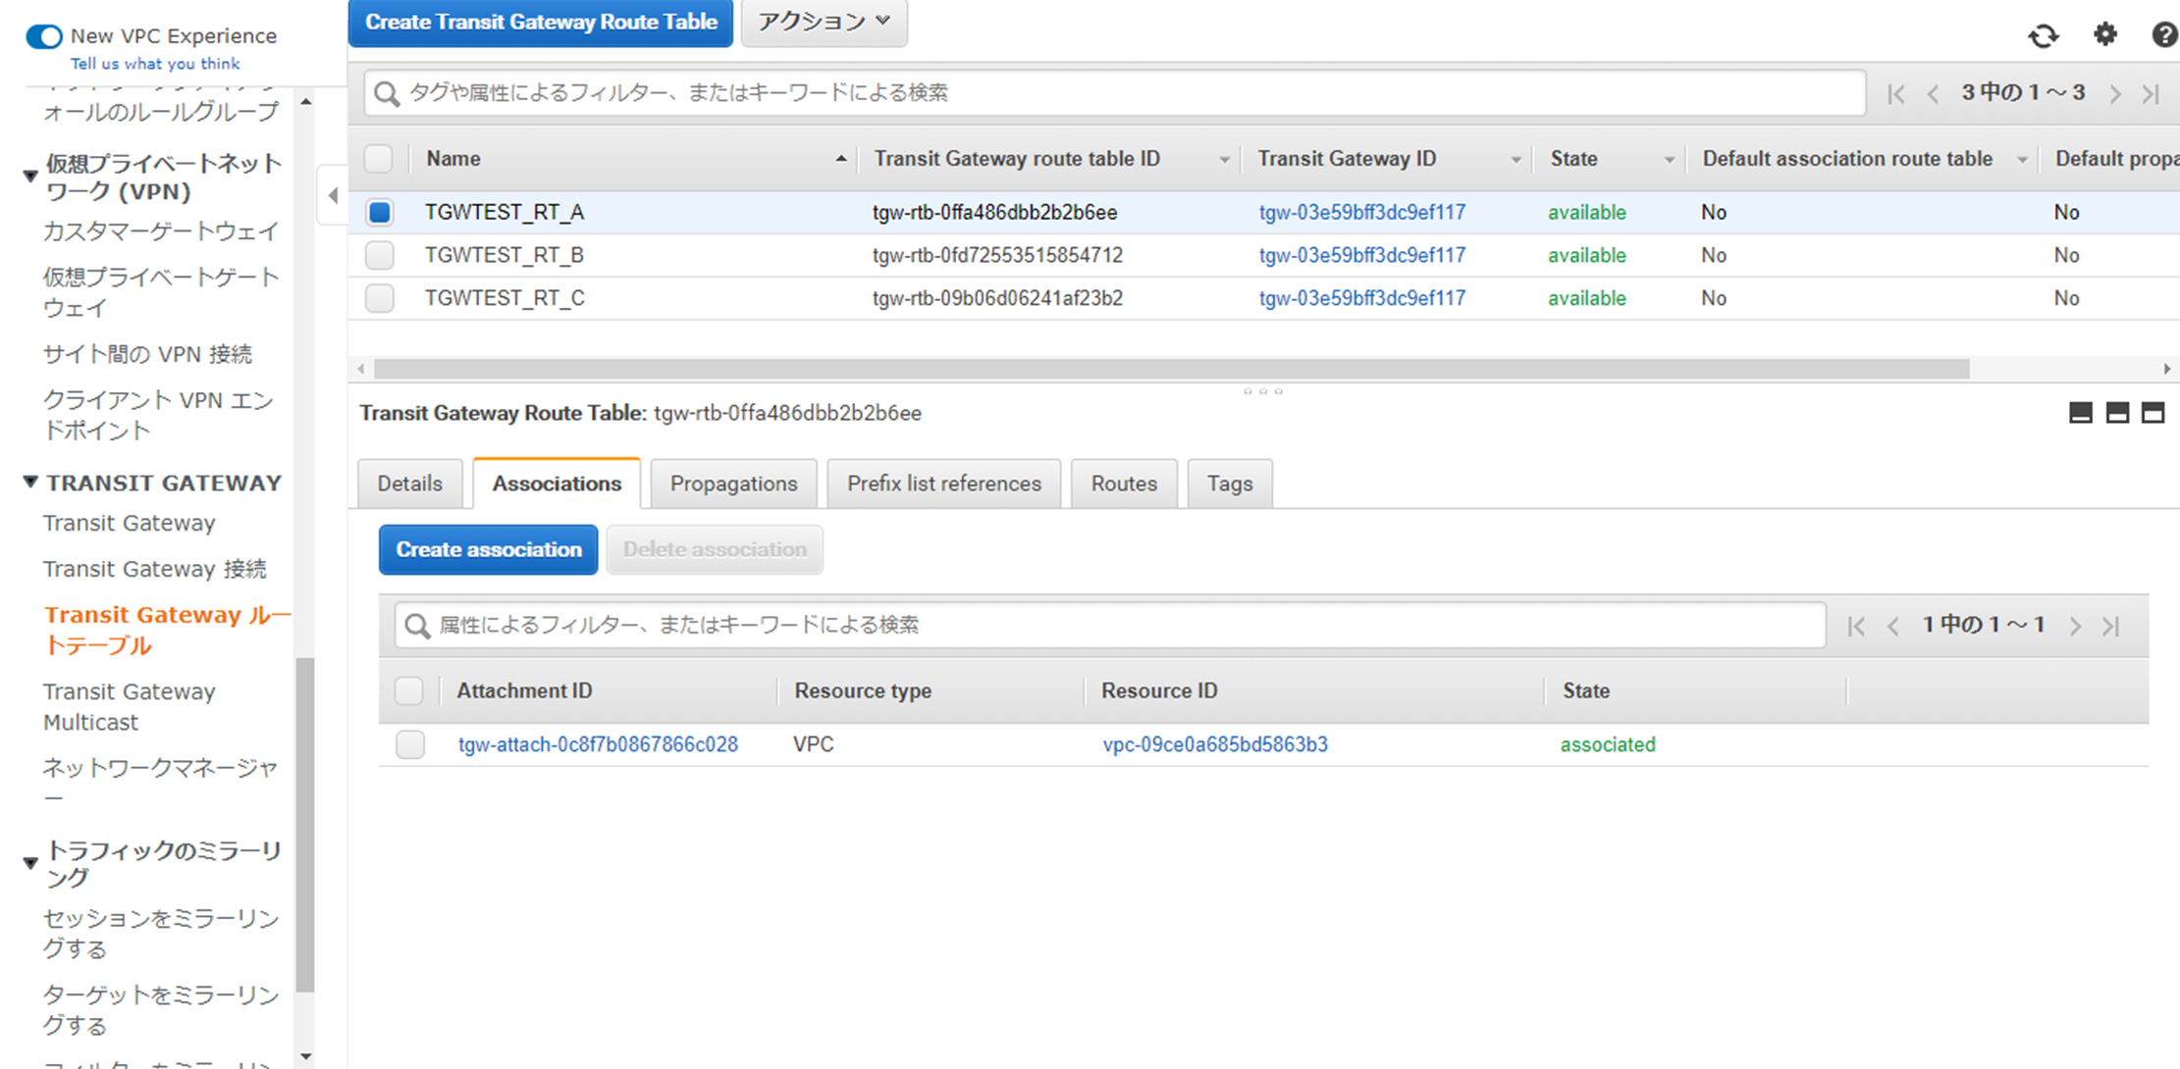Viewport: 2180px width, 1069px height.
Task: Focus the route table filter search field
Action: coord(1114,93)
